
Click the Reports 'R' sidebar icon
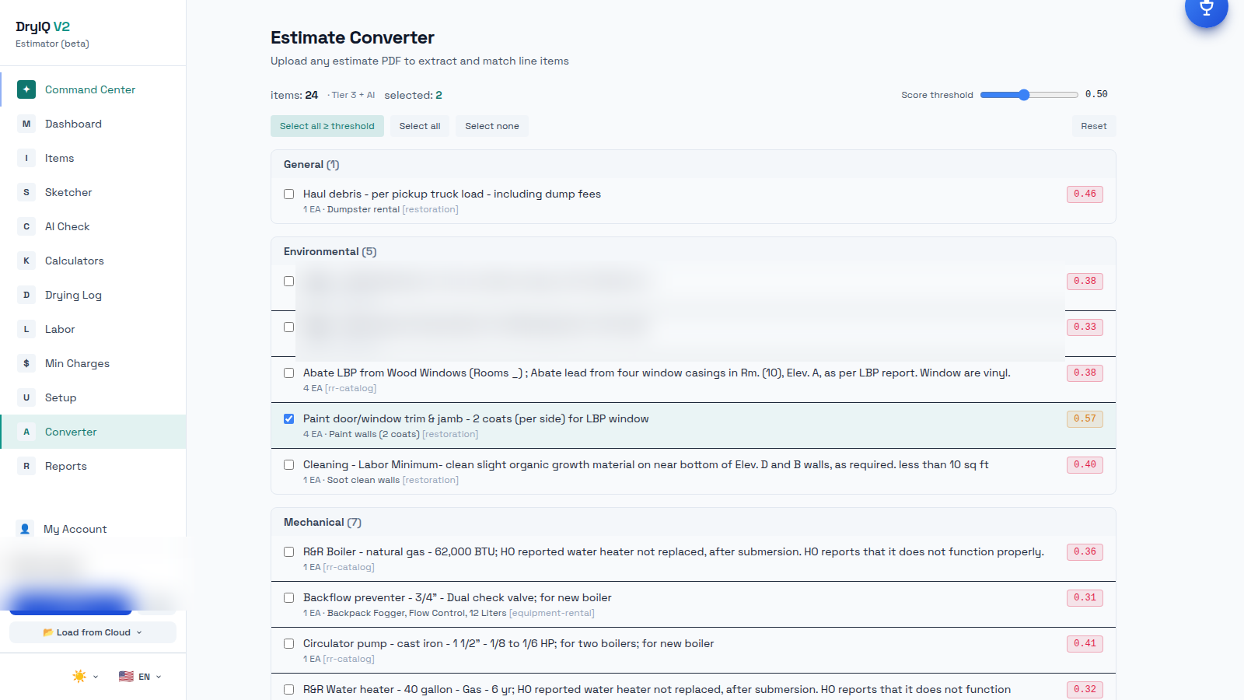point(26,466)
